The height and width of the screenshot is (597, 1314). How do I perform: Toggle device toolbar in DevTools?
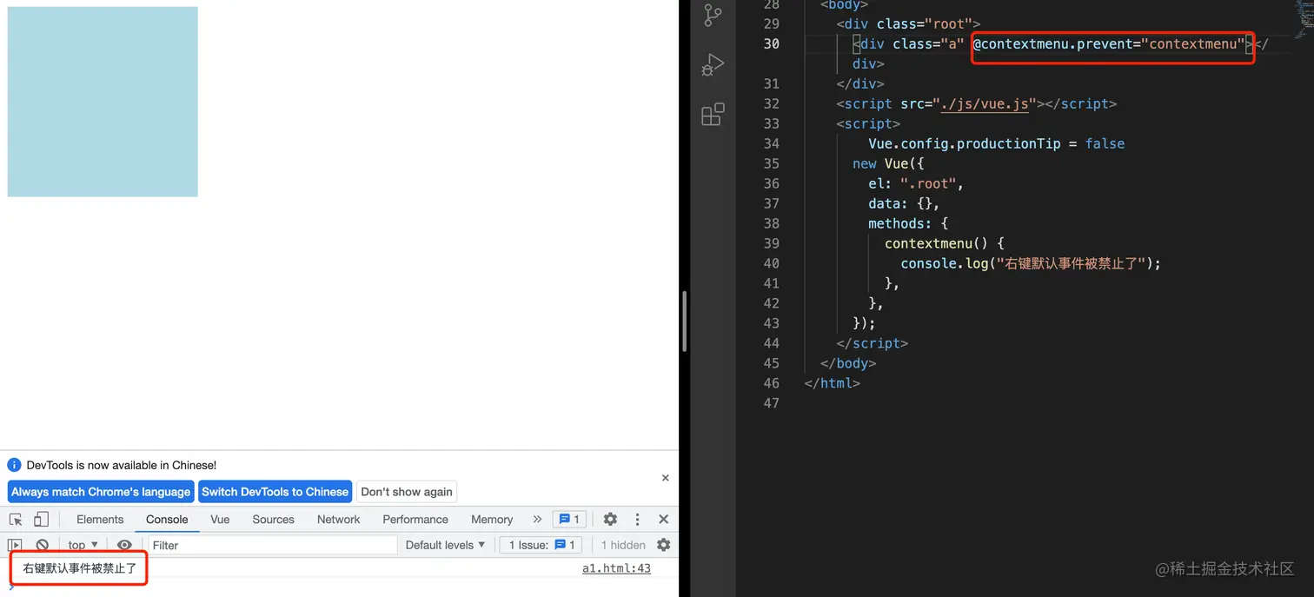41,519
